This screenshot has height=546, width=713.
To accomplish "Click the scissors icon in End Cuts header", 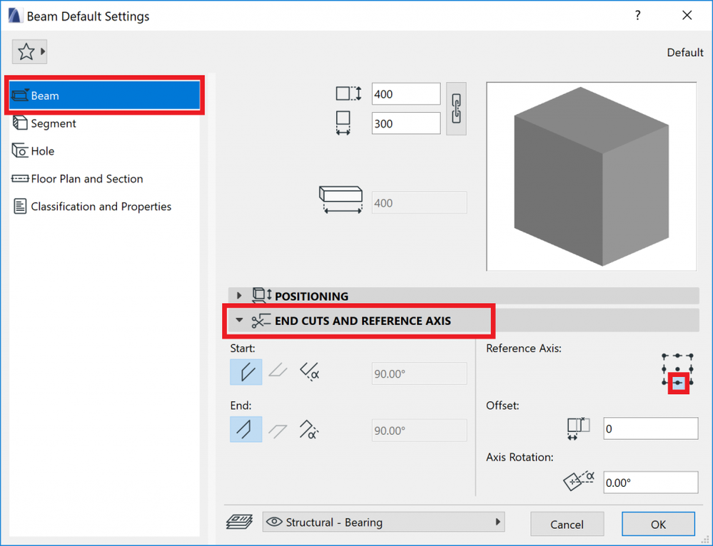I will tap(261, 321).
